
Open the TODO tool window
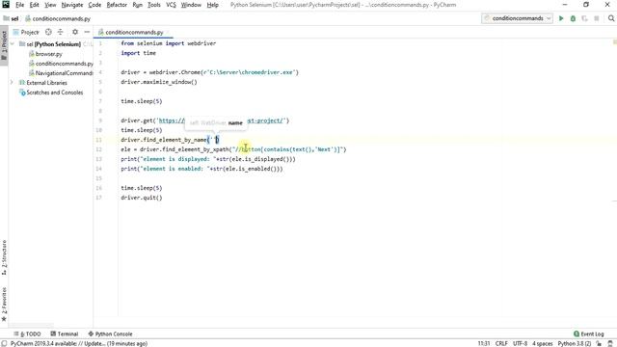27,334
